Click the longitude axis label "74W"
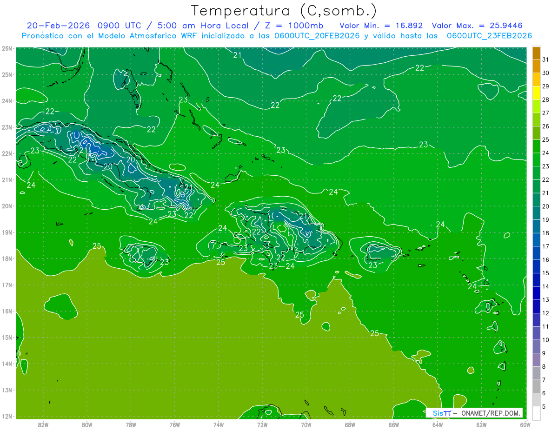Image resolution: width=558 pixels, height=431 pixels. (x=219, y=424)
